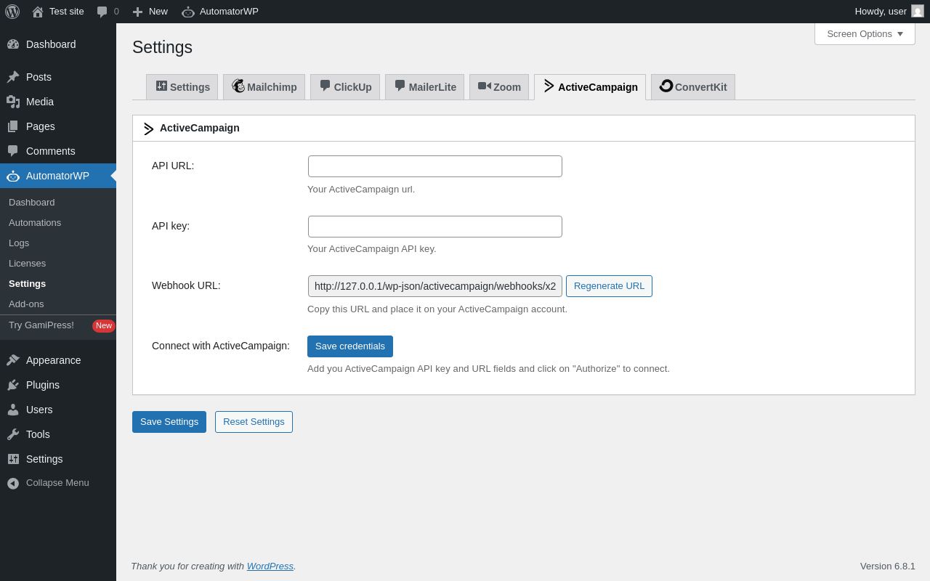
Task: Click the Users person icon
Action: pyautogui.click(x=13, y=410)
